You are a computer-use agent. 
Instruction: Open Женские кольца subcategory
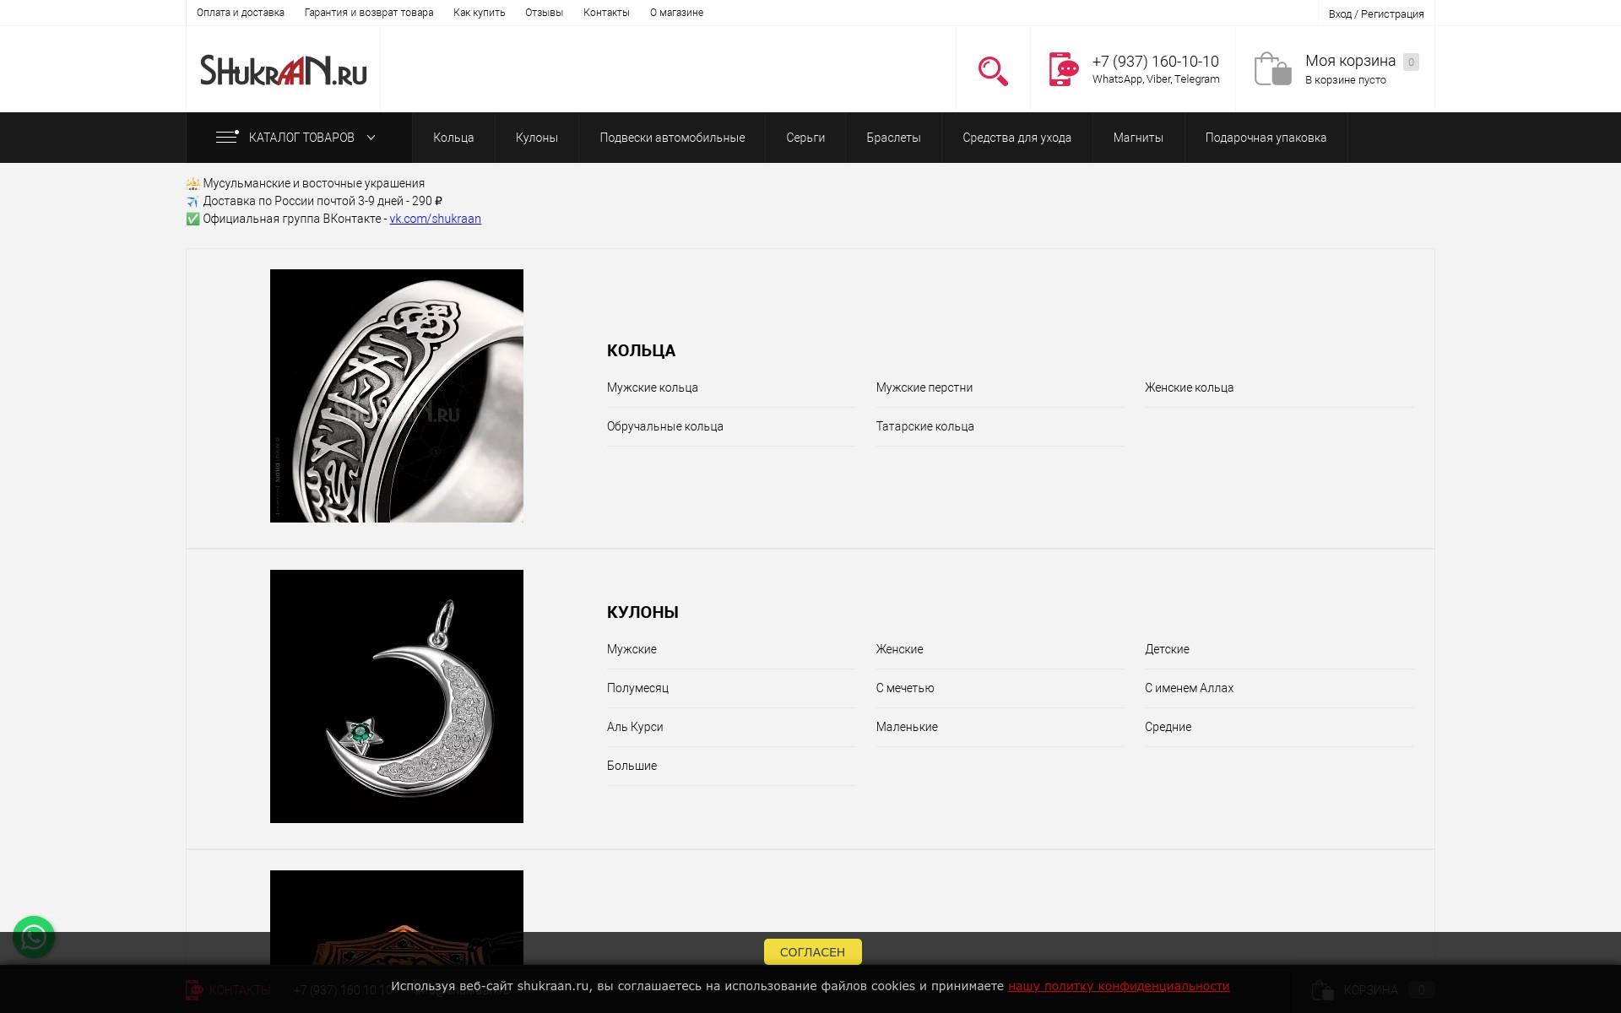[1189, 387]
